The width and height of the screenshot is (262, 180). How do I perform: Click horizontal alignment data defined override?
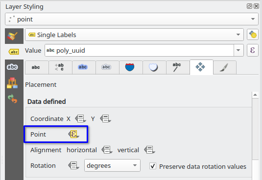tap(107, 150)
